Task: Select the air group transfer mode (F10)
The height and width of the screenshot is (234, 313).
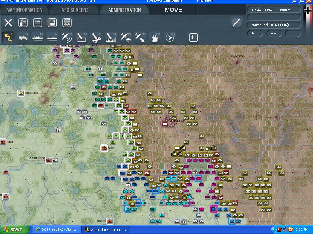Action: click(x=140, y=37)
